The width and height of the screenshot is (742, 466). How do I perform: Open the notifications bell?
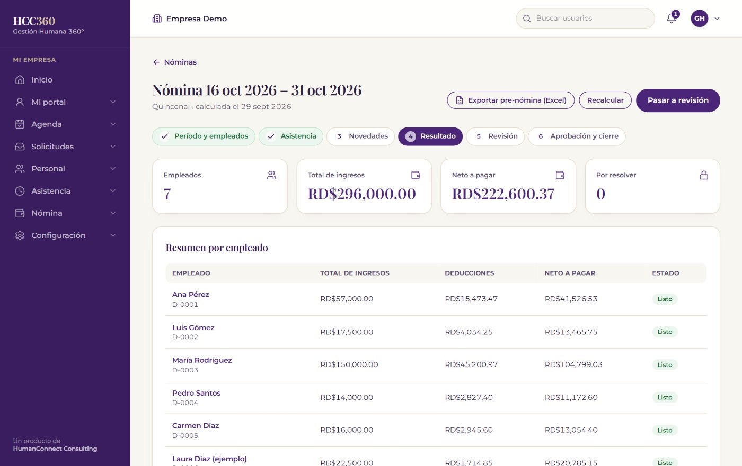tap(671, 19)
